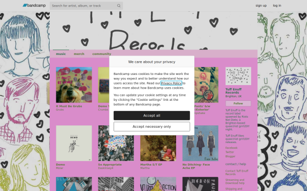Click the Bandcamp logo

point(34,6)
